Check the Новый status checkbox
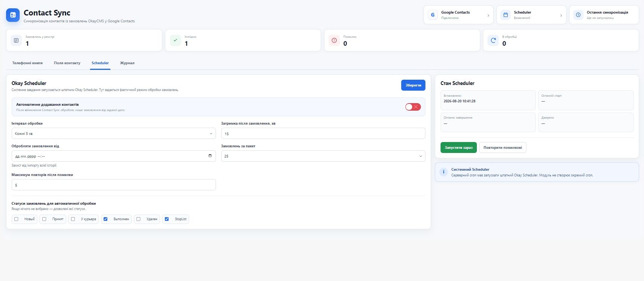This screenshot has width=644, height=281. click(x=16, y=219)
